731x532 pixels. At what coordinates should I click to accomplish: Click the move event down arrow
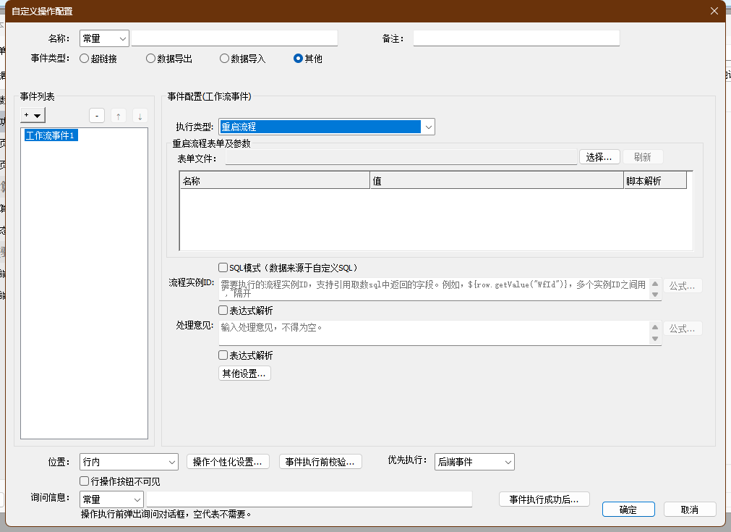click(x=140, y=116)
